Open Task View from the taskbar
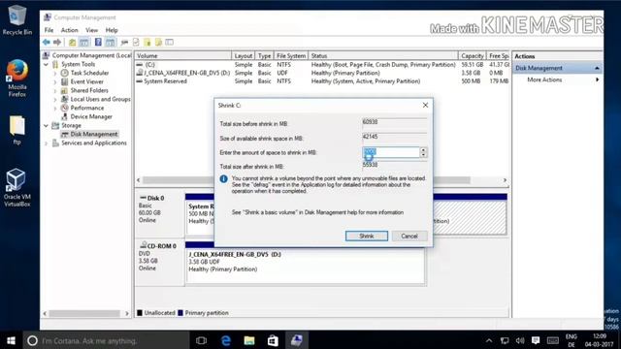The width and height of the screenshot is (621, 349). [201, 340]
